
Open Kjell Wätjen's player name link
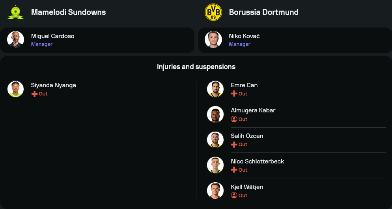coord(247,187)
